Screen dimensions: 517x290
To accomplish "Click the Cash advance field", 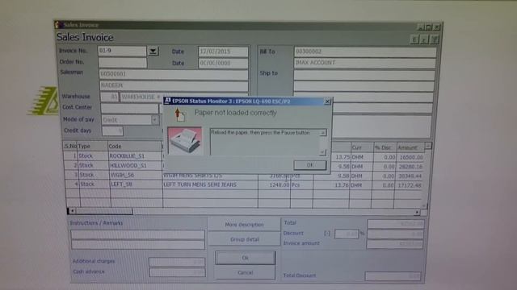I will [x=177, y=272].
